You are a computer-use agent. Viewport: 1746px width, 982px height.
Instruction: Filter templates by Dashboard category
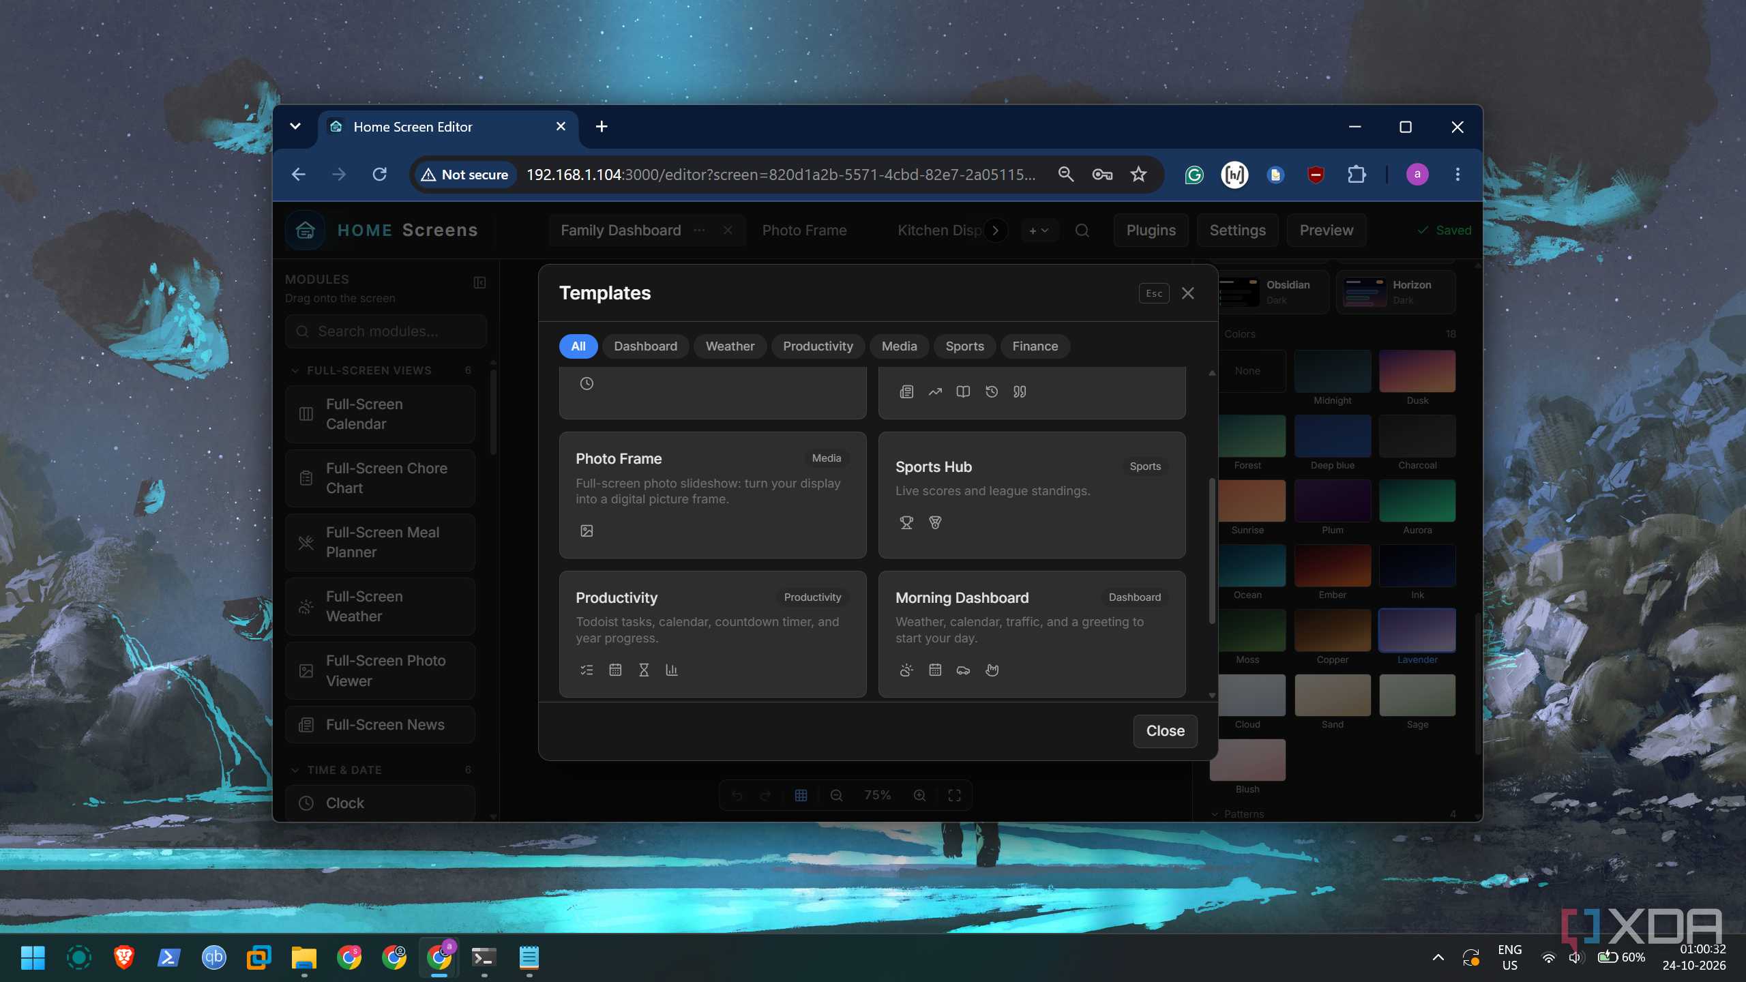(x=645, y=346)
